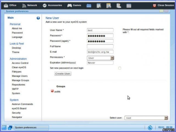Click the checkmark icon beside Accessories
The width and height of the screenshot is (176, 132).
pyautogui.click(x=45, y=5)
